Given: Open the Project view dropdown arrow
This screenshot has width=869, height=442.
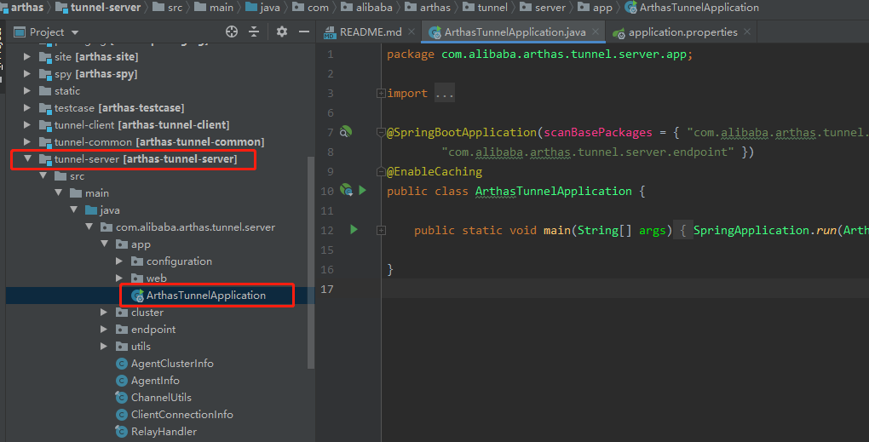Looking at the screenshot, I should click(x=75, y=32).
